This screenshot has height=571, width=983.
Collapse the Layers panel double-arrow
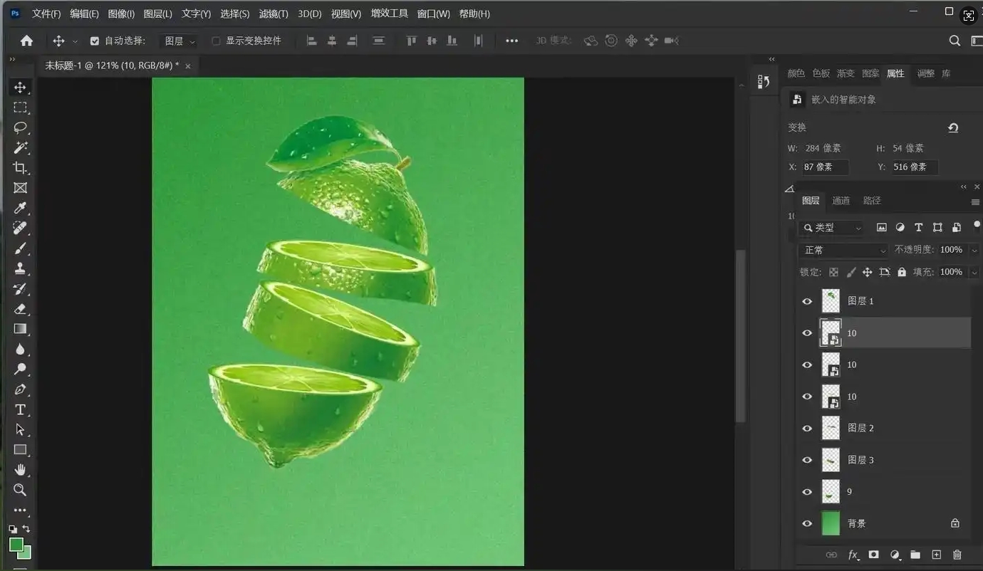click(x=964, y=187)
